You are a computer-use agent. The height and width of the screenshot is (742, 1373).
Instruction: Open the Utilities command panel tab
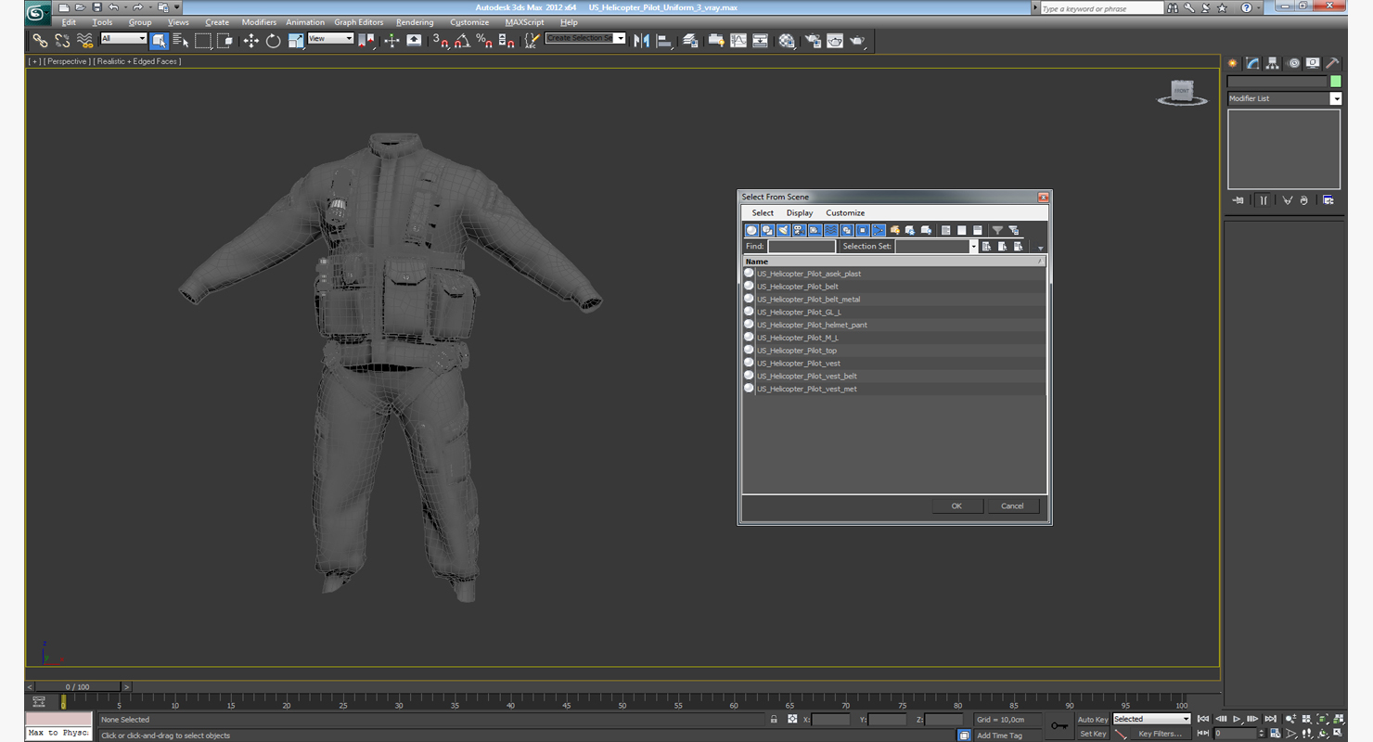[1333, 63]
